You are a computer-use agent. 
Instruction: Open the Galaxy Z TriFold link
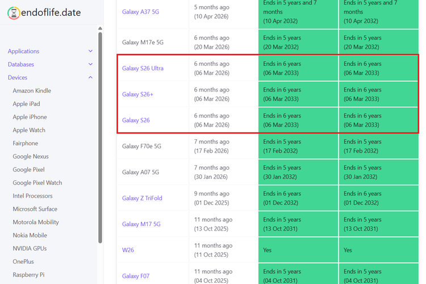tap(142, 198)
